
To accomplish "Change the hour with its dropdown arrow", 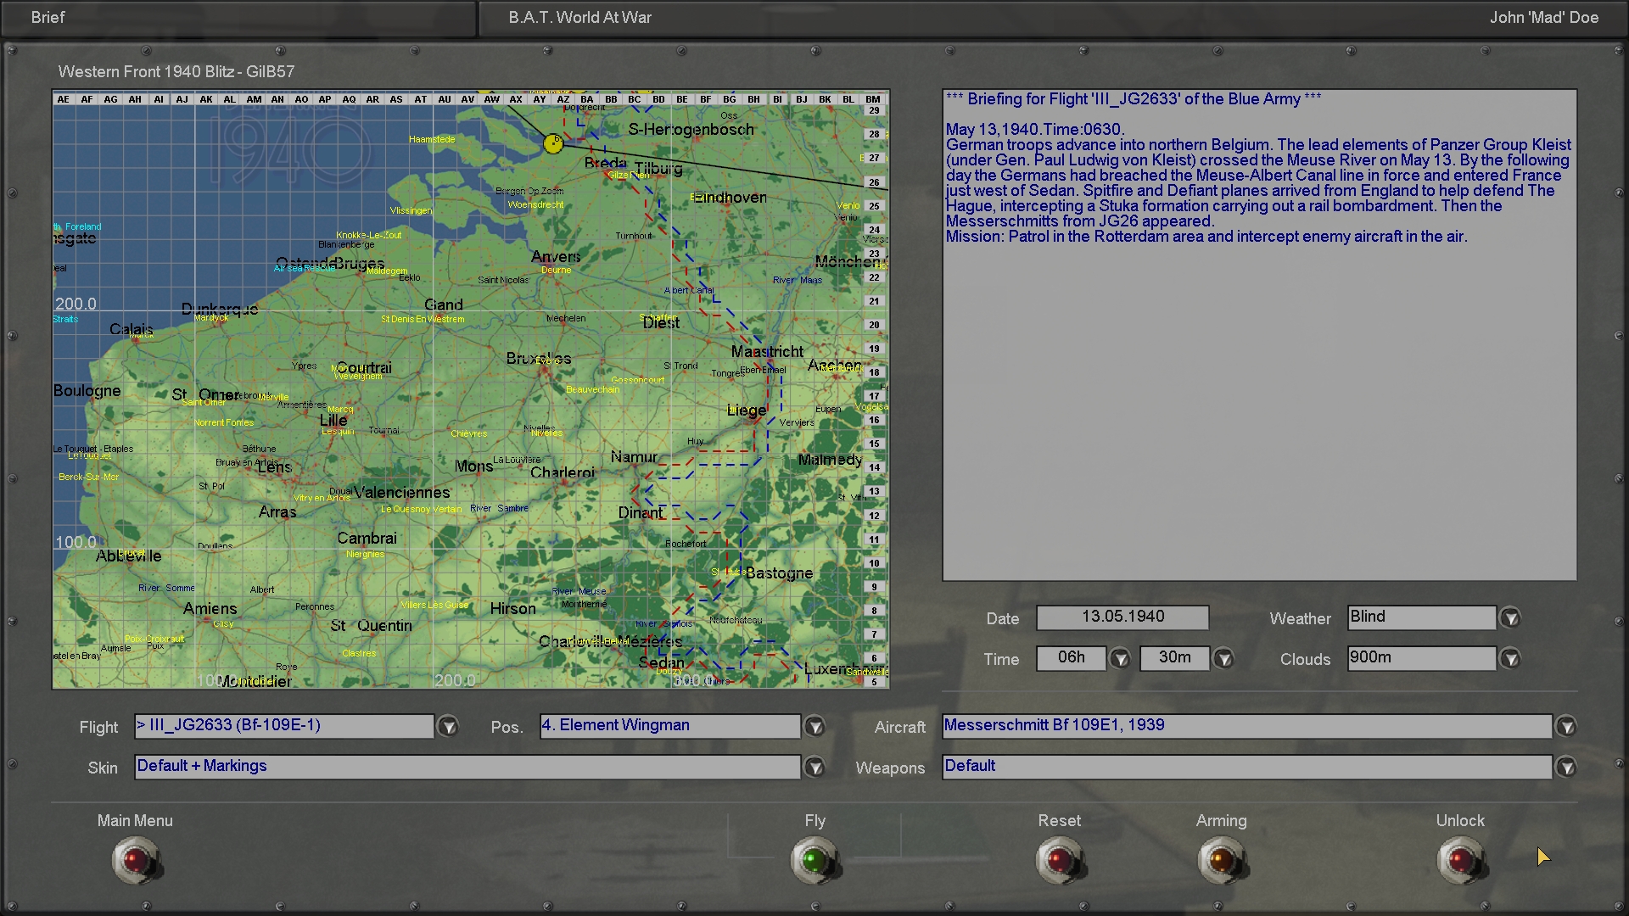I will [x=1120, y=659].
